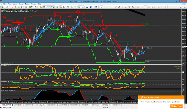This screenshot has width=187, height=109.
Task: Expand the Profiles dropdown arrow
Action: (x=9, y=7)
